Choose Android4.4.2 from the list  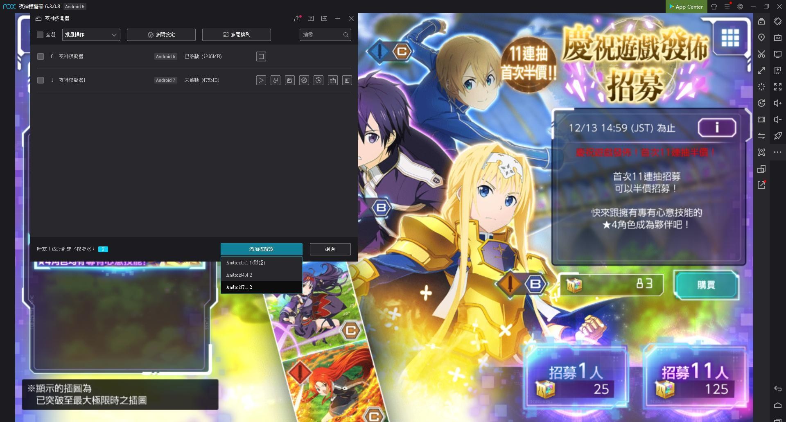click(262, 275)
